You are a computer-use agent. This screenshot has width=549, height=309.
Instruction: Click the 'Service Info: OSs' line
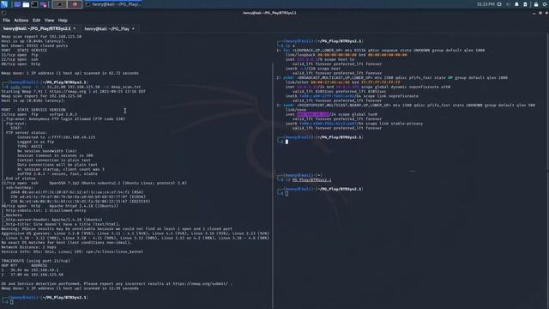point(72,251)
